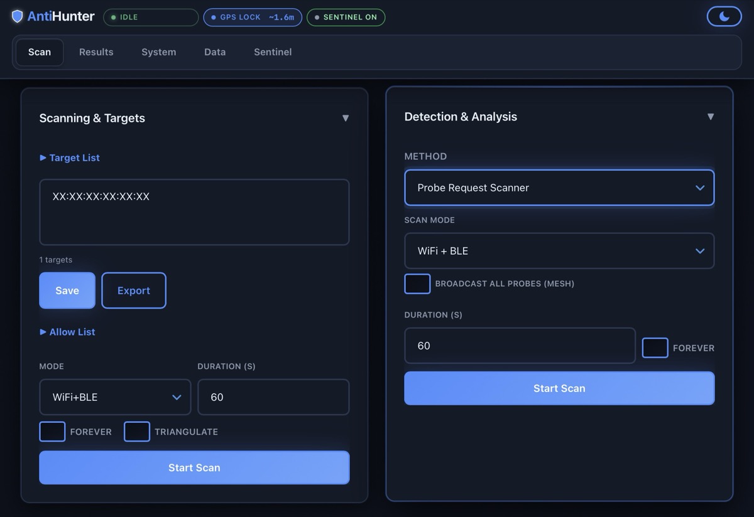Enable Forever checkbox in Scanning & Targets
Viewport: 754px width, 517px height.
pyautogui.click(x=52, y=432)
